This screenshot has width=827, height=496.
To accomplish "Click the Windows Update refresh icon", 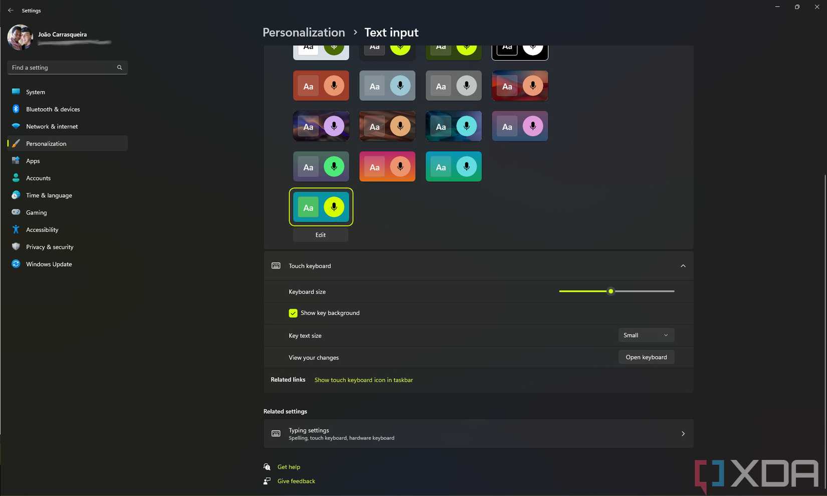I will pos(16,264).
